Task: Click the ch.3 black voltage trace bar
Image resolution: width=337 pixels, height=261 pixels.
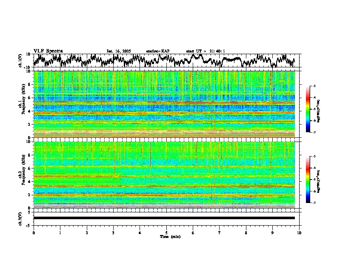Action: pos(164,218)
